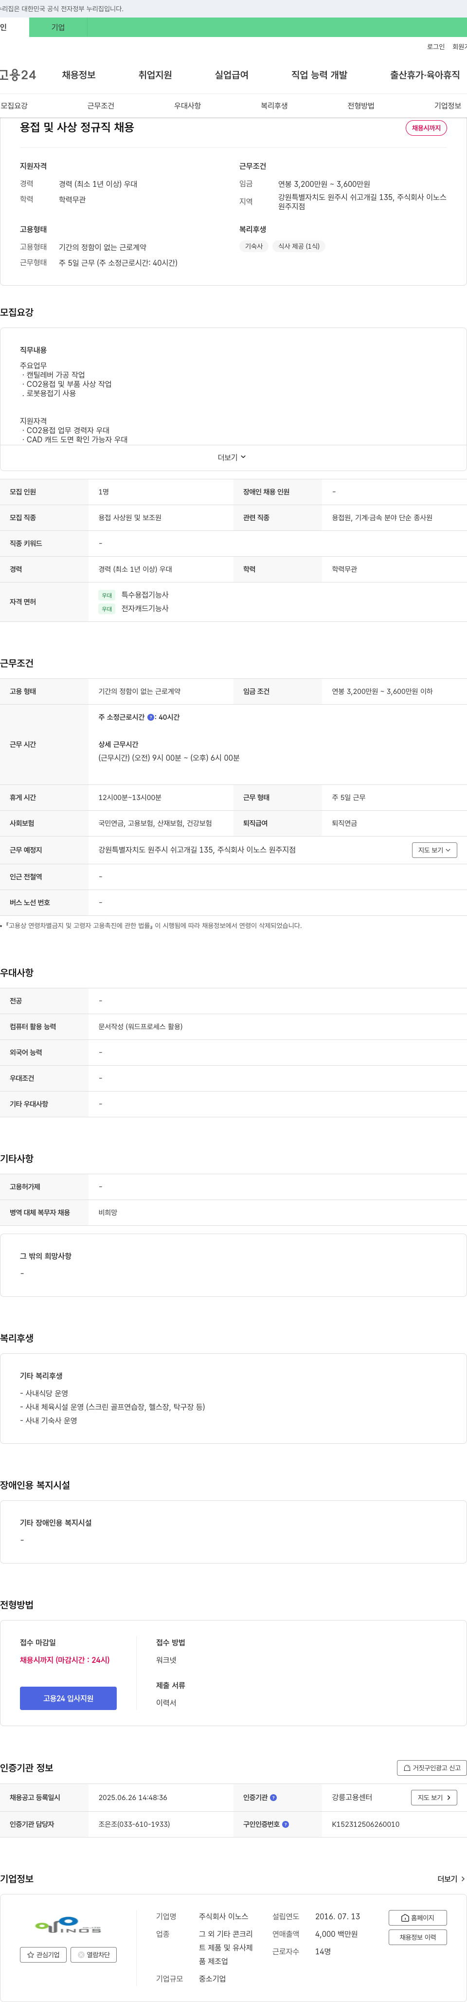The width and height of the screenshot is (467, 2002).
Task: Select the 12시00분~13시00분 break time
Action: click(130, 798)
